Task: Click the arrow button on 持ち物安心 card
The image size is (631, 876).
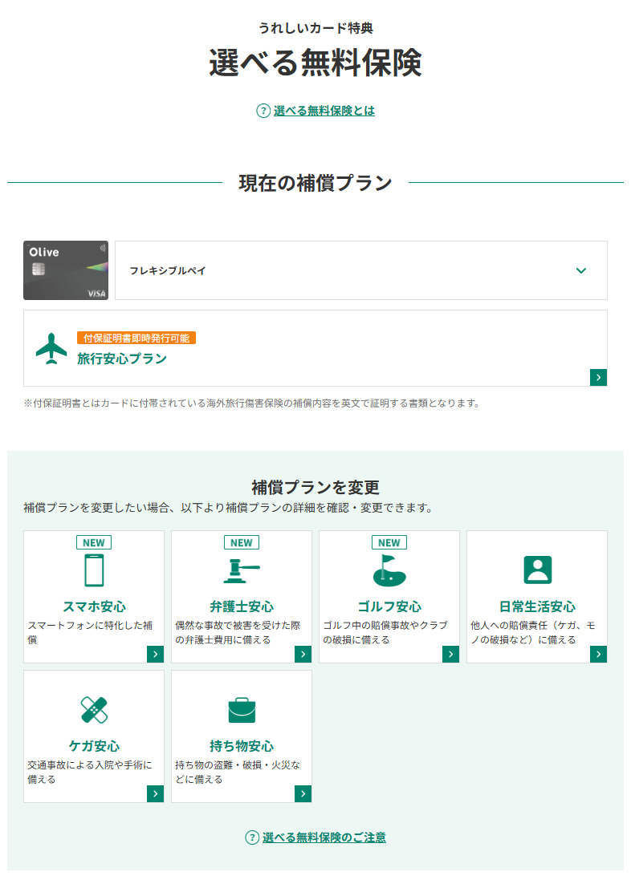Action: click(303, 794)
